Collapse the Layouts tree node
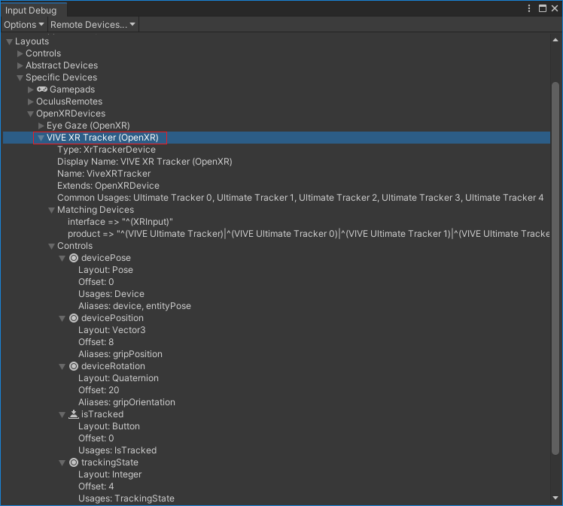 [x=10, y=41]
